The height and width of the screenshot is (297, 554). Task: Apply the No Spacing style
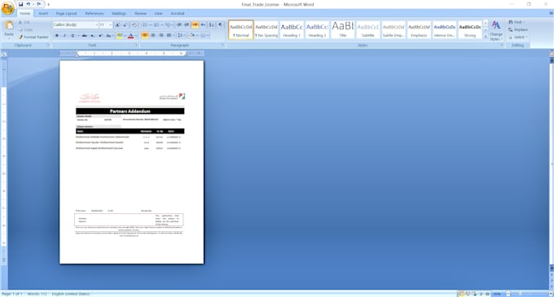click(x=266, y=29)
